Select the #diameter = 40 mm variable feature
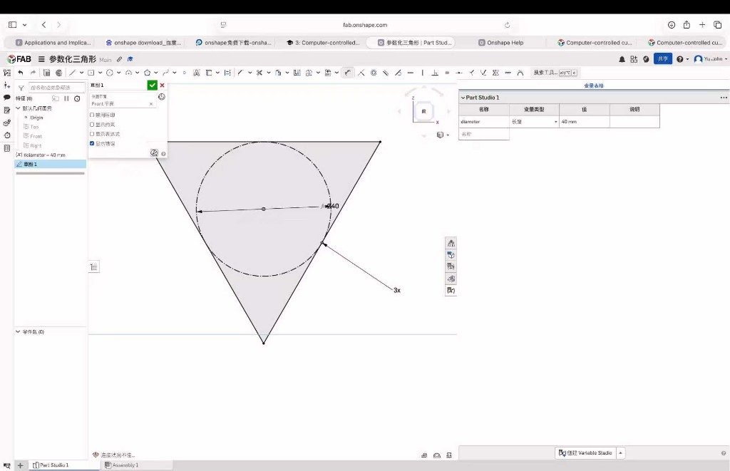 [x=41, y=155]
